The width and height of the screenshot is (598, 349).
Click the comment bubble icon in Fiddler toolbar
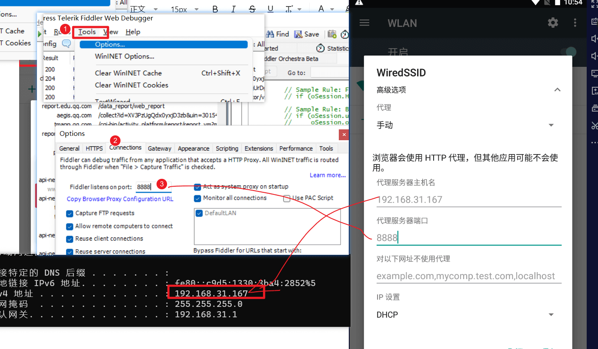coord(66,43)
